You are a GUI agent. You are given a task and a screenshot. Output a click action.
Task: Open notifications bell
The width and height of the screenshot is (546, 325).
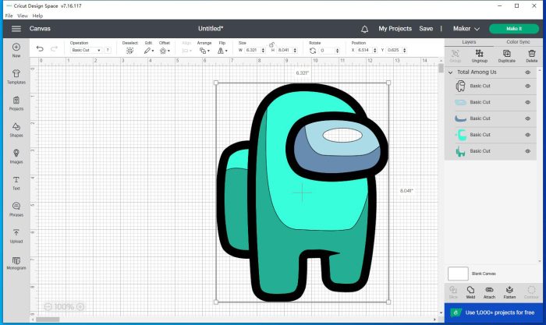click(x=364, y=29)
